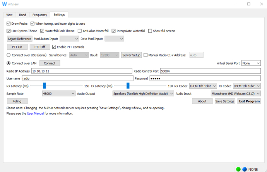Click the Polling button
This screenshot has width=267, height=172.
(17, 101)
